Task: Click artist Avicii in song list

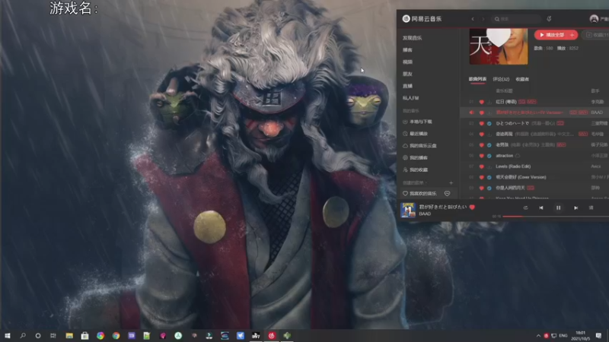Action: pos(596,166)
